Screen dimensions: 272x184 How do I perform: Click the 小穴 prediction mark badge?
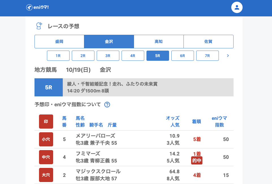[46, 139]
